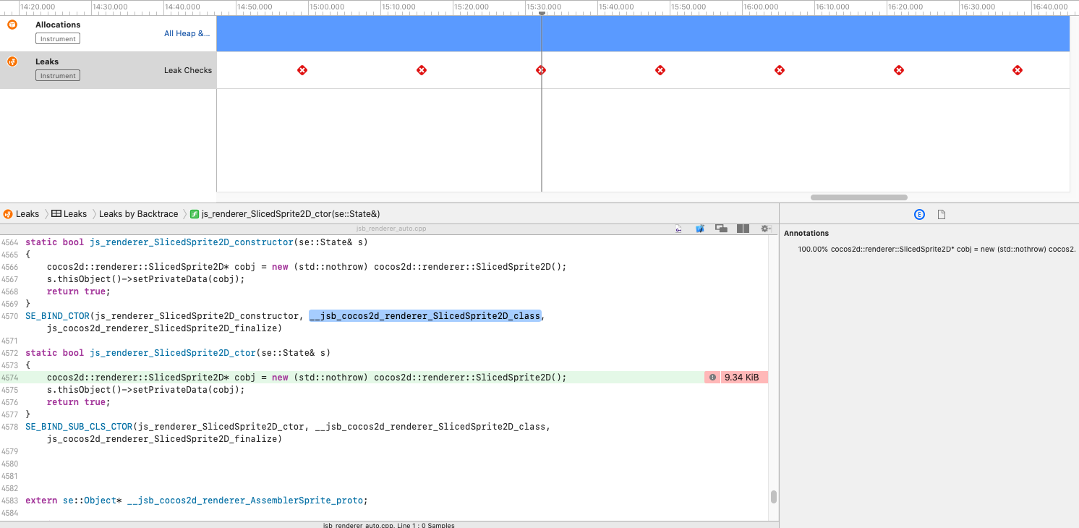Image resolution: width=1079 pixels, height=528 pixels.
Task: Open the source view gear settings menu
Action: point(764,229)
